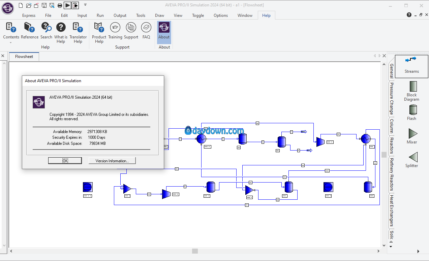The width and height of the screenshot is (429, 261).
Task: Open the Tools ribbon tab
Action: pyautogui.click(x=141, y=15)
